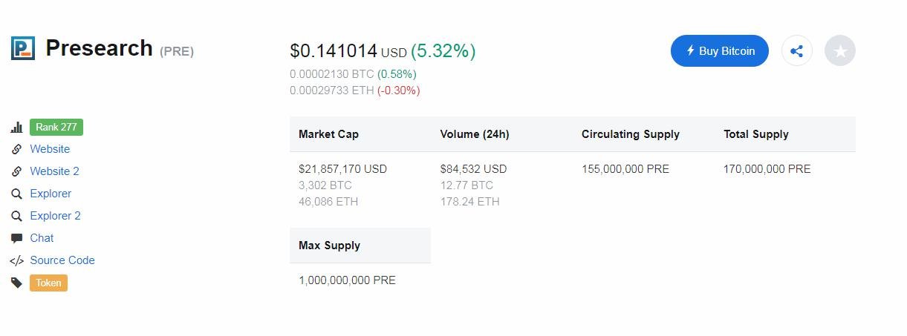Click the orange Token tag badge
Viewport: 907px width, 336px height.
pyautogui.click(x=48, y=283)
